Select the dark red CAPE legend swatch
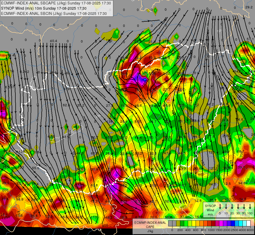The image size is (255, 235). (x=213, y=224)
